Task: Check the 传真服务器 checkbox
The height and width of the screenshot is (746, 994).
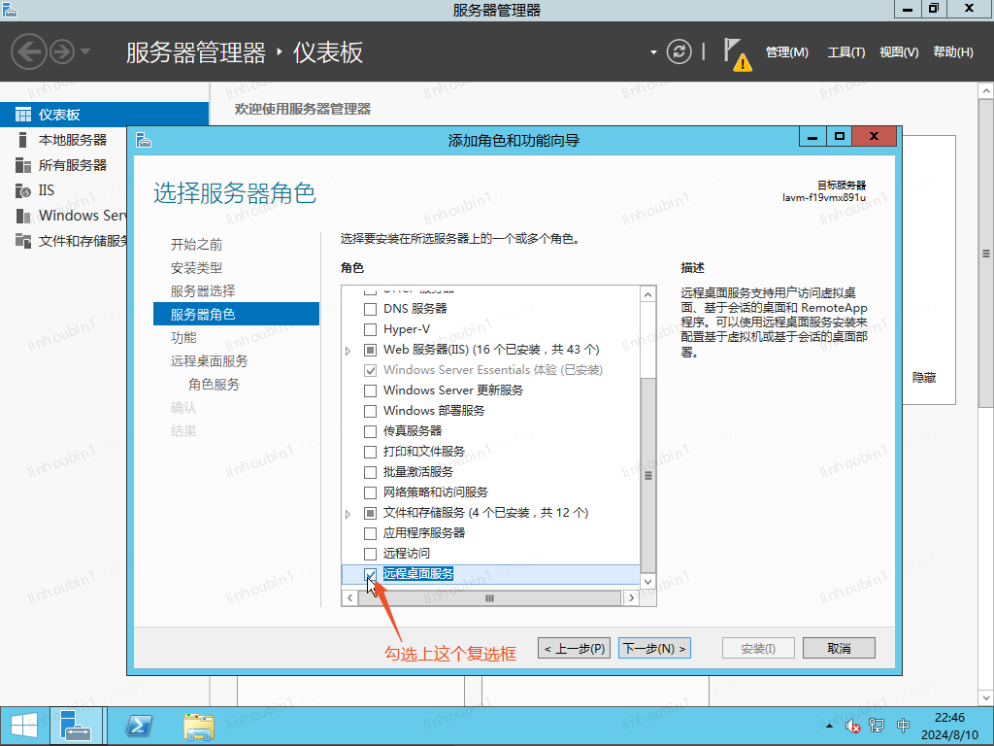Action: 370,431
